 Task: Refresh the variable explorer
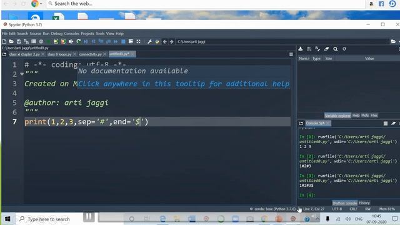click(344, 49)
